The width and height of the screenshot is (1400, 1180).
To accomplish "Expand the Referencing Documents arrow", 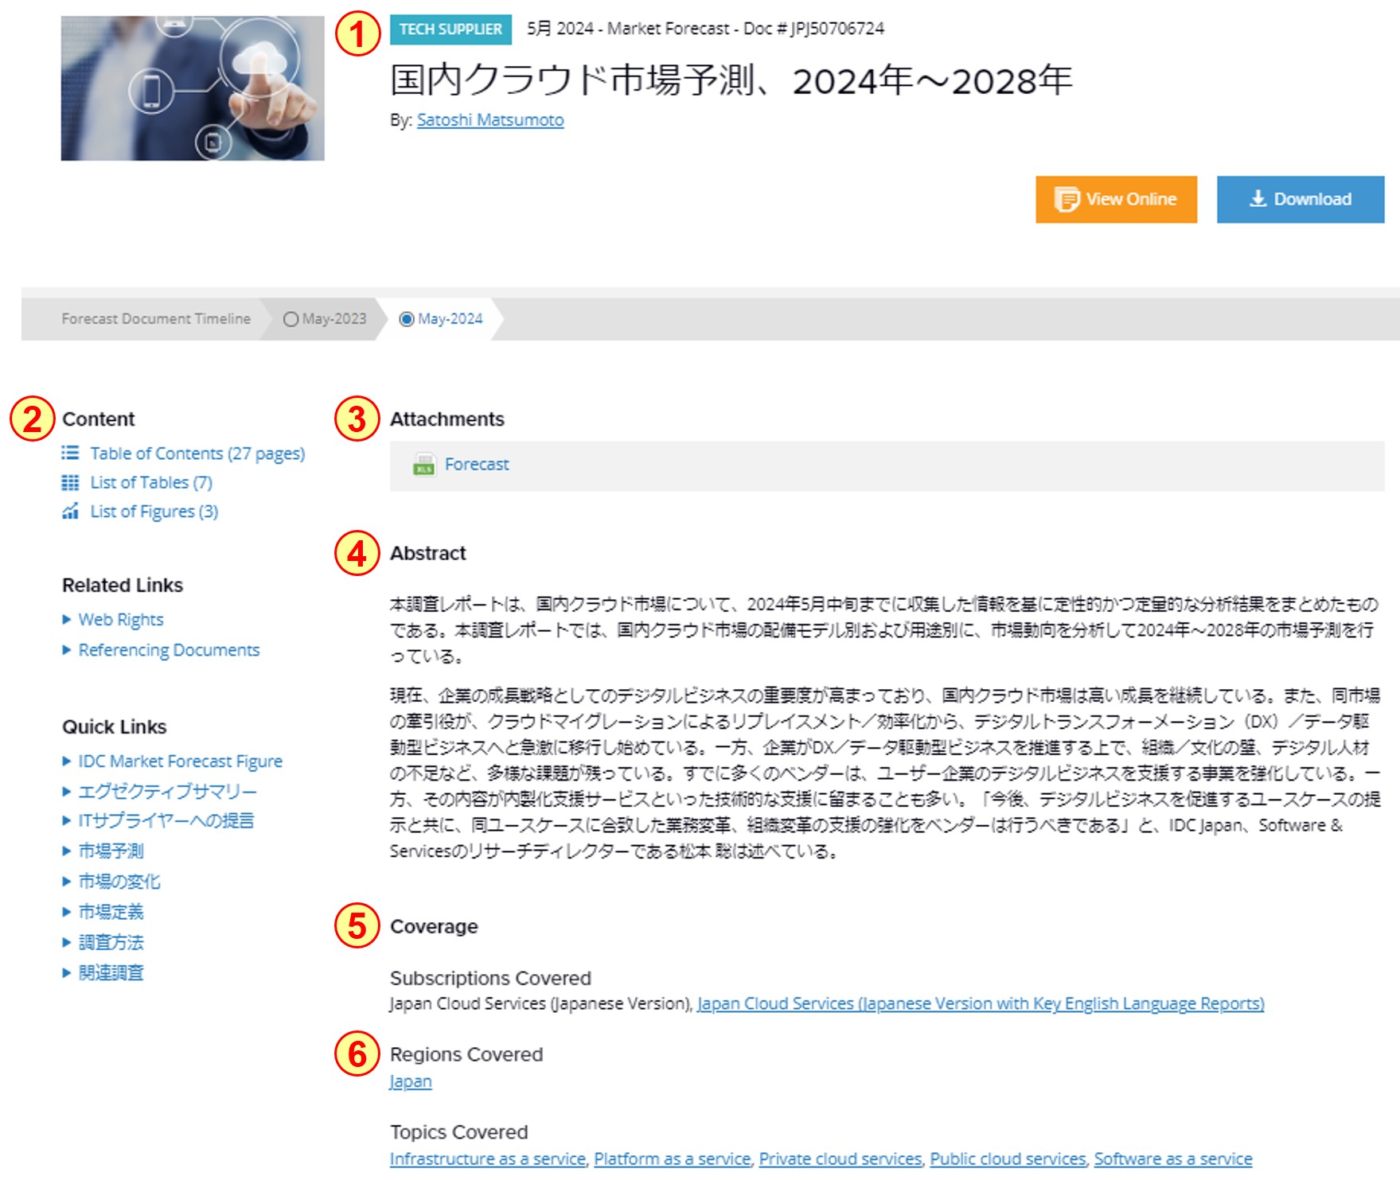I will 67,650.
